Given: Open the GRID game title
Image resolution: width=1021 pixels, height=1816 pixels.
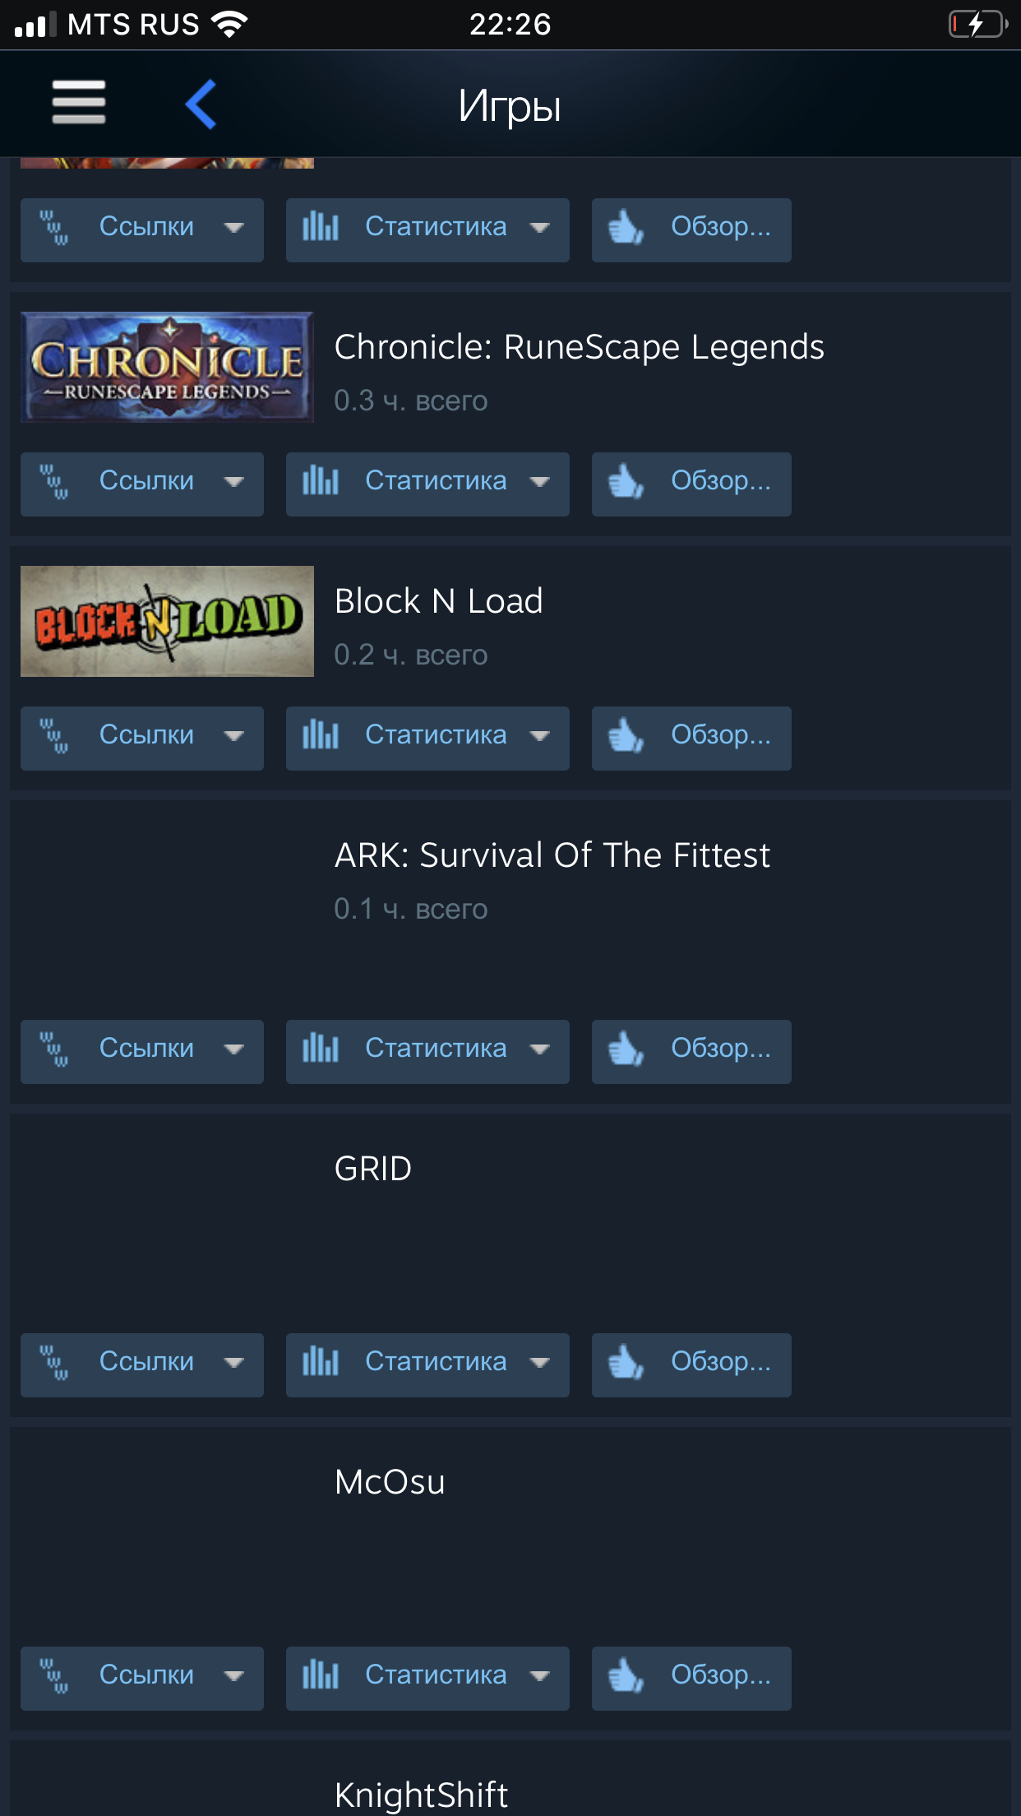Looking at the screenshot, I should (x=373, y=1169).
